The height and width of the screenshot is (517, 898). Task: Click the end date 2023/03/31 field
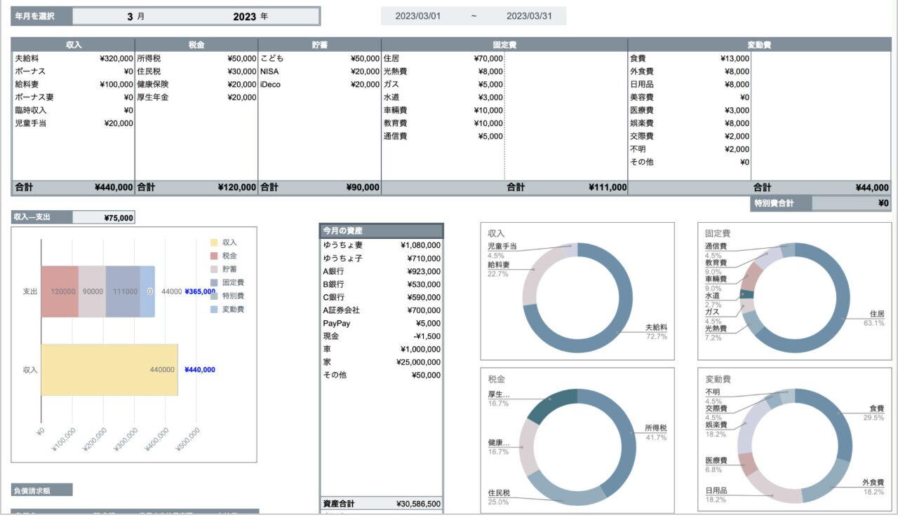pyautogui.click(x=529, y=16)
